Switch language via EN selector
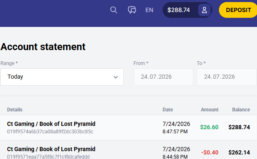The image size is (257, 159). [149, 10]
